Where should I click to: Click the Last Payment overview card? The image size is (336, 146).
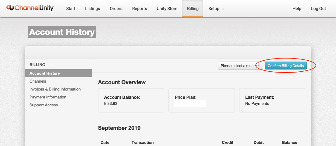pyautogui.click(x=272, y=100)
